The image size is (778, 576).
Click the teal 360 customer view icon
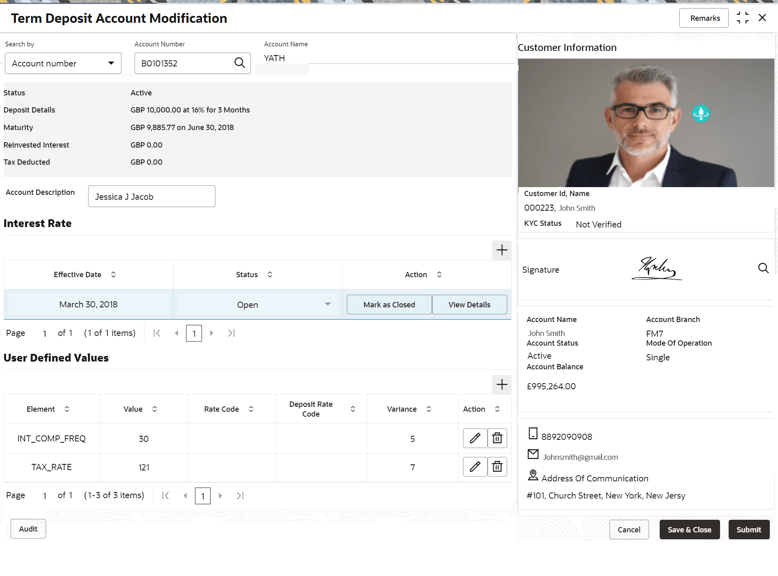[x=700, y=114]
